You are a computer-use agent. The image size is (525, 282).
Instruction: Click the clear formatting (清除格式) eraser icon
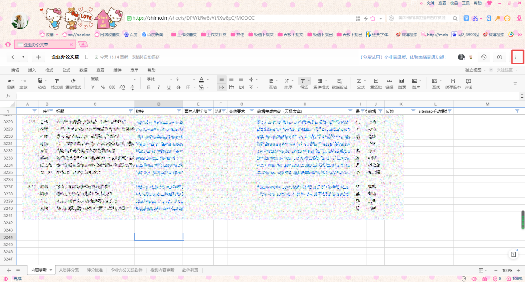tap(73, 81)
